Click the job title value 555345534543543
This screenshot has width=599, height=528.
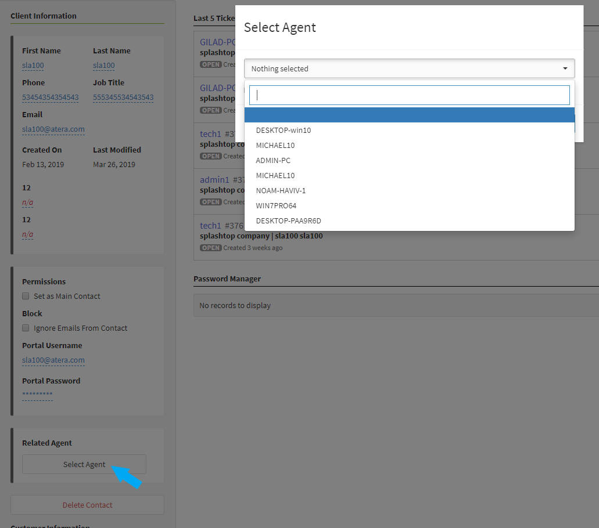pos(123,97)
